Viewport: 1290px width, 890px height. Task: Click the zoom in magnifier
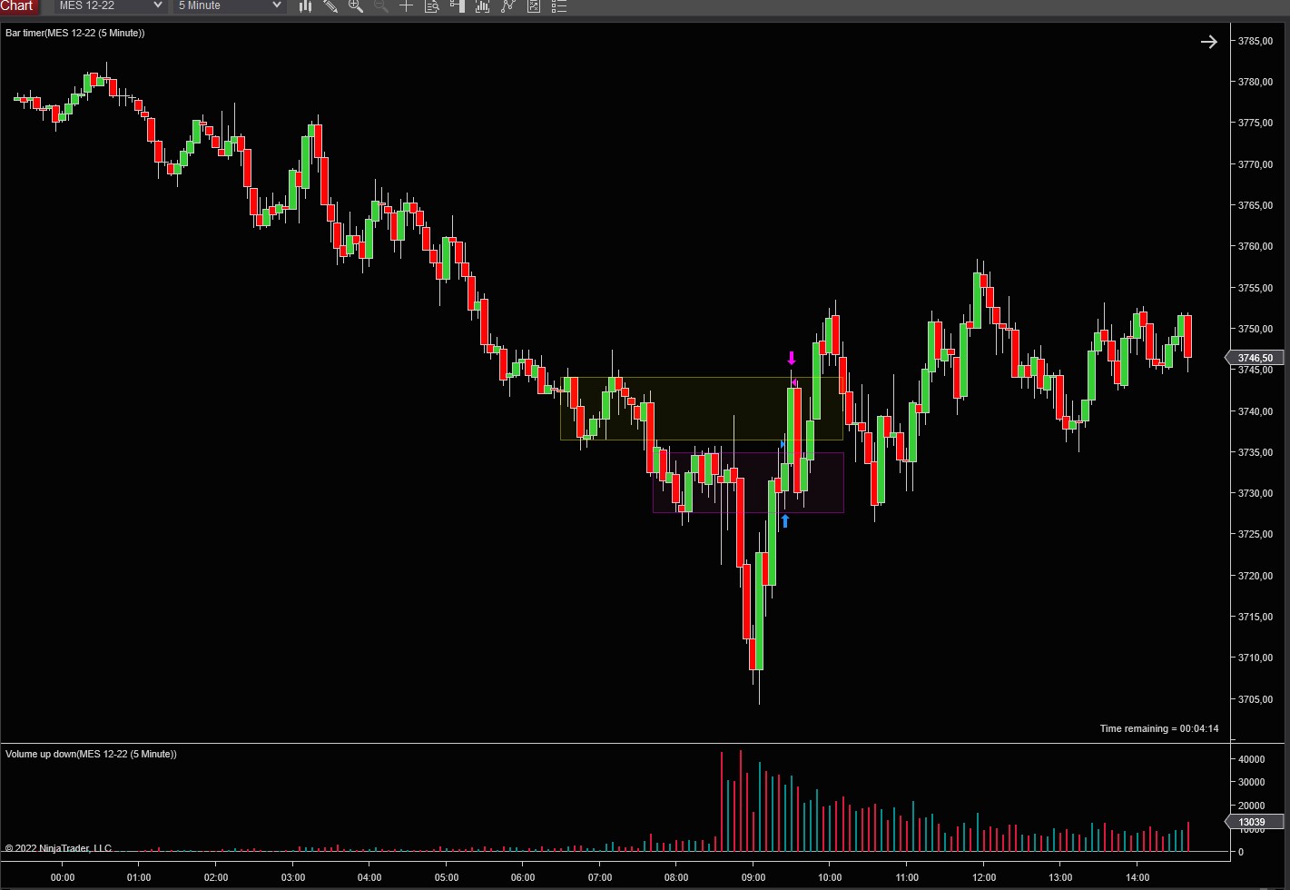pyautogui.click(x=356, y=6)
